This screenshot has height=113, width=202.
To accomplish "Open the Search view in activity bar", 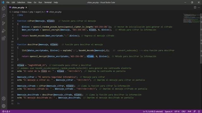I will tap(3, 16).
